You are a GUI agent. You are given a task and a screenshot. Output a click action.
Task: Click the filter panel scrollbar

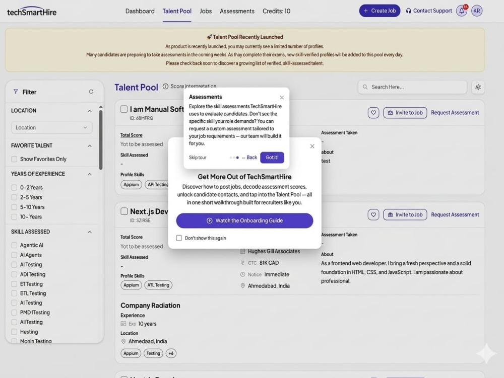[101, 140]
